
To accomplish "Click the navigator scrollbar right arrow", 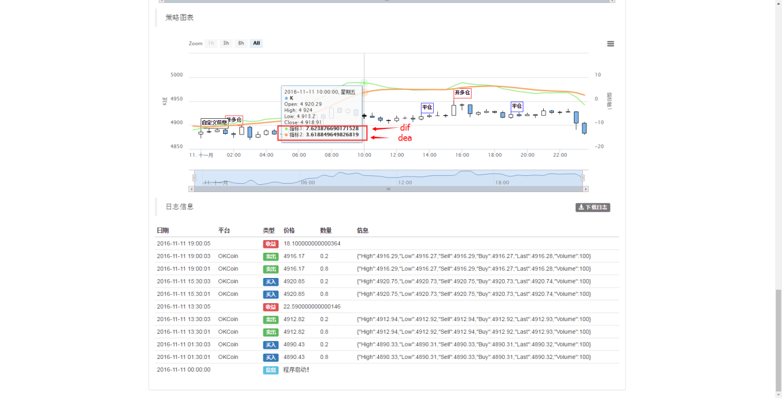I will (585, 188).
